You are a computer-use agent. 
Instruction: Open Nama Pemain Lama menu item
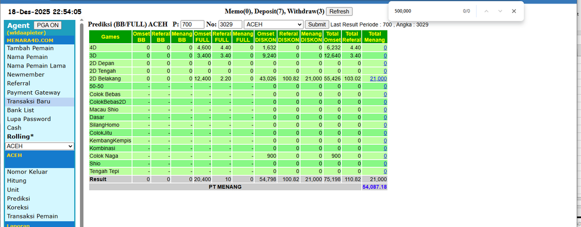[36, 66]
